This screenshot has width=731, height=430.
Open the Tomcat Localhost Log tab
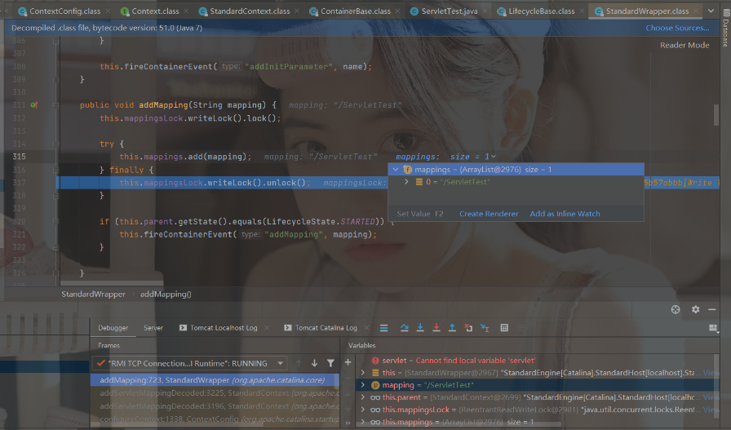point(218,328)
